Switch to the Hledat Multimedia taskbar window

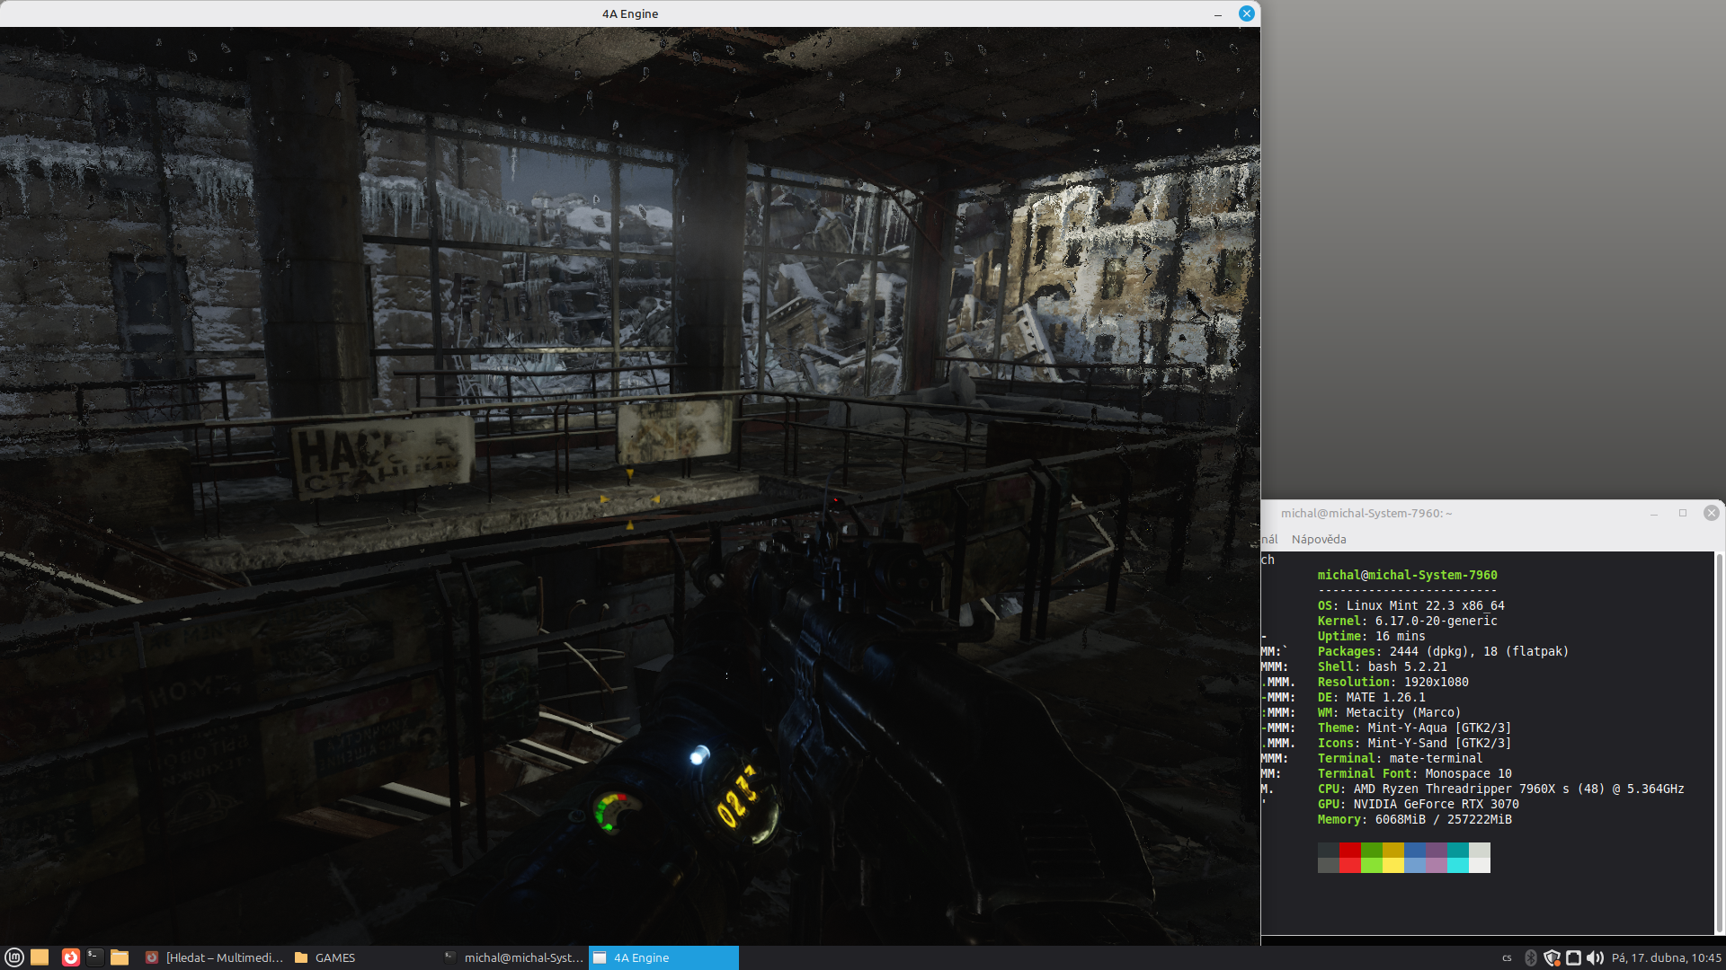[216, 957]
